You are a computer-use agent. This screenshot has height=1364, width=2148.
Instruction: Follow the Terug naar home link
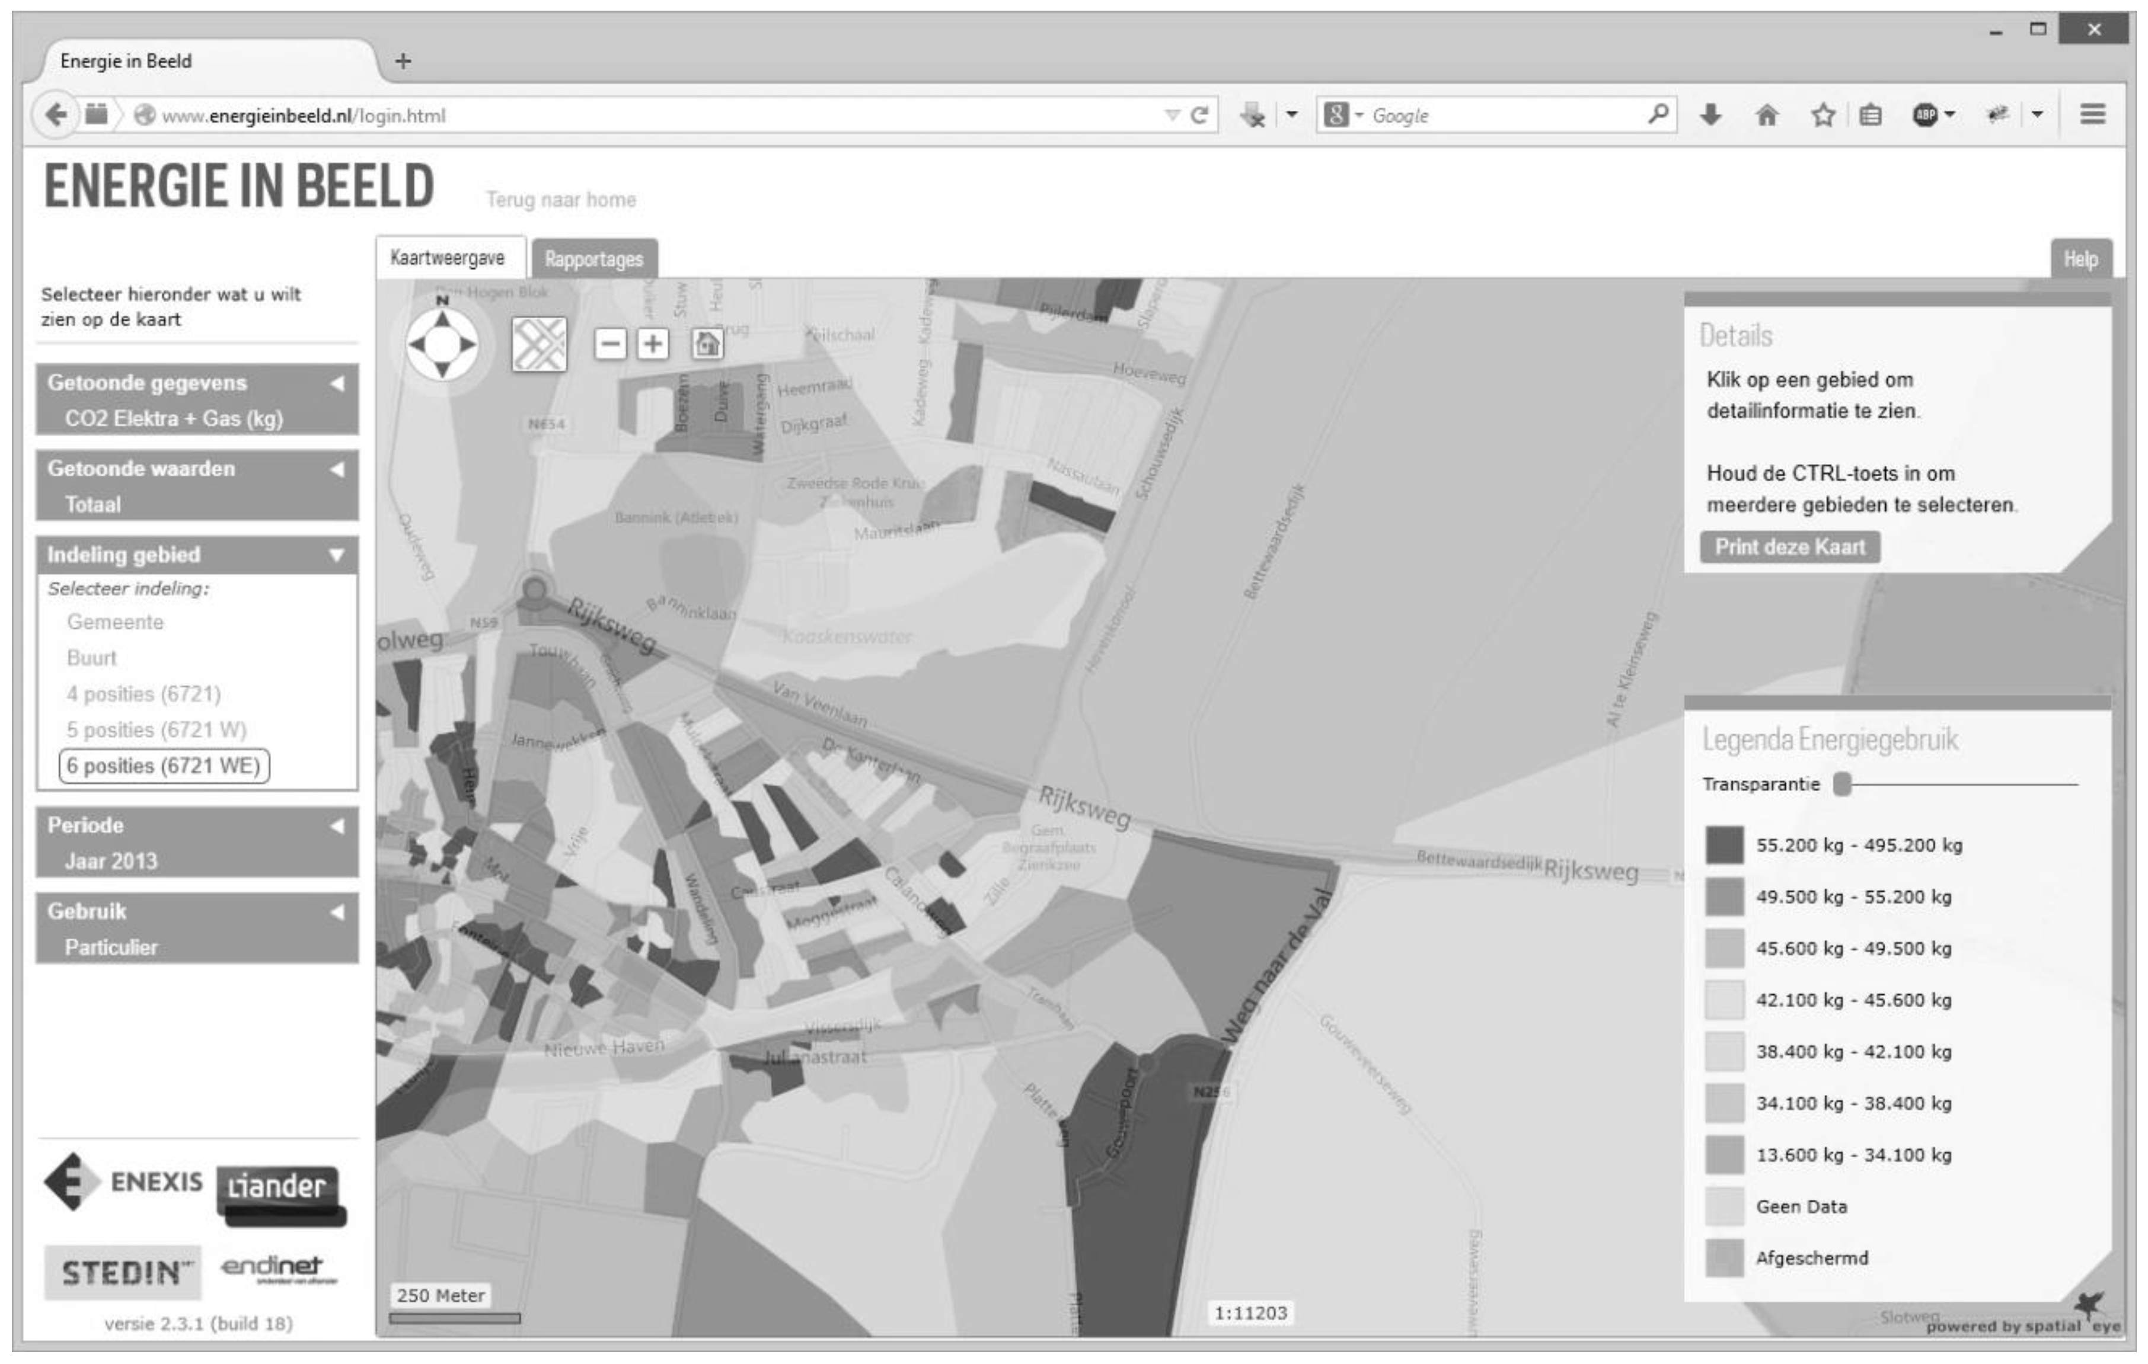pos(561,200)
